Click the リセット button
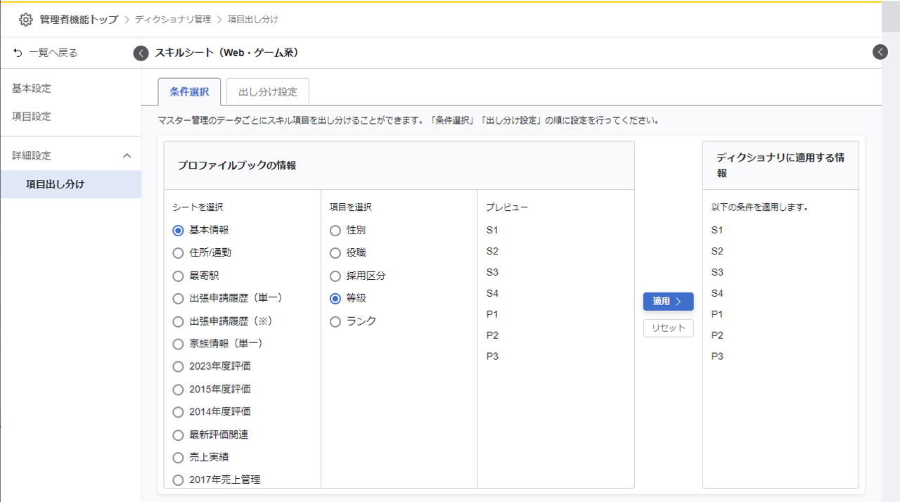900x502 pixels. tap(668, 328)
